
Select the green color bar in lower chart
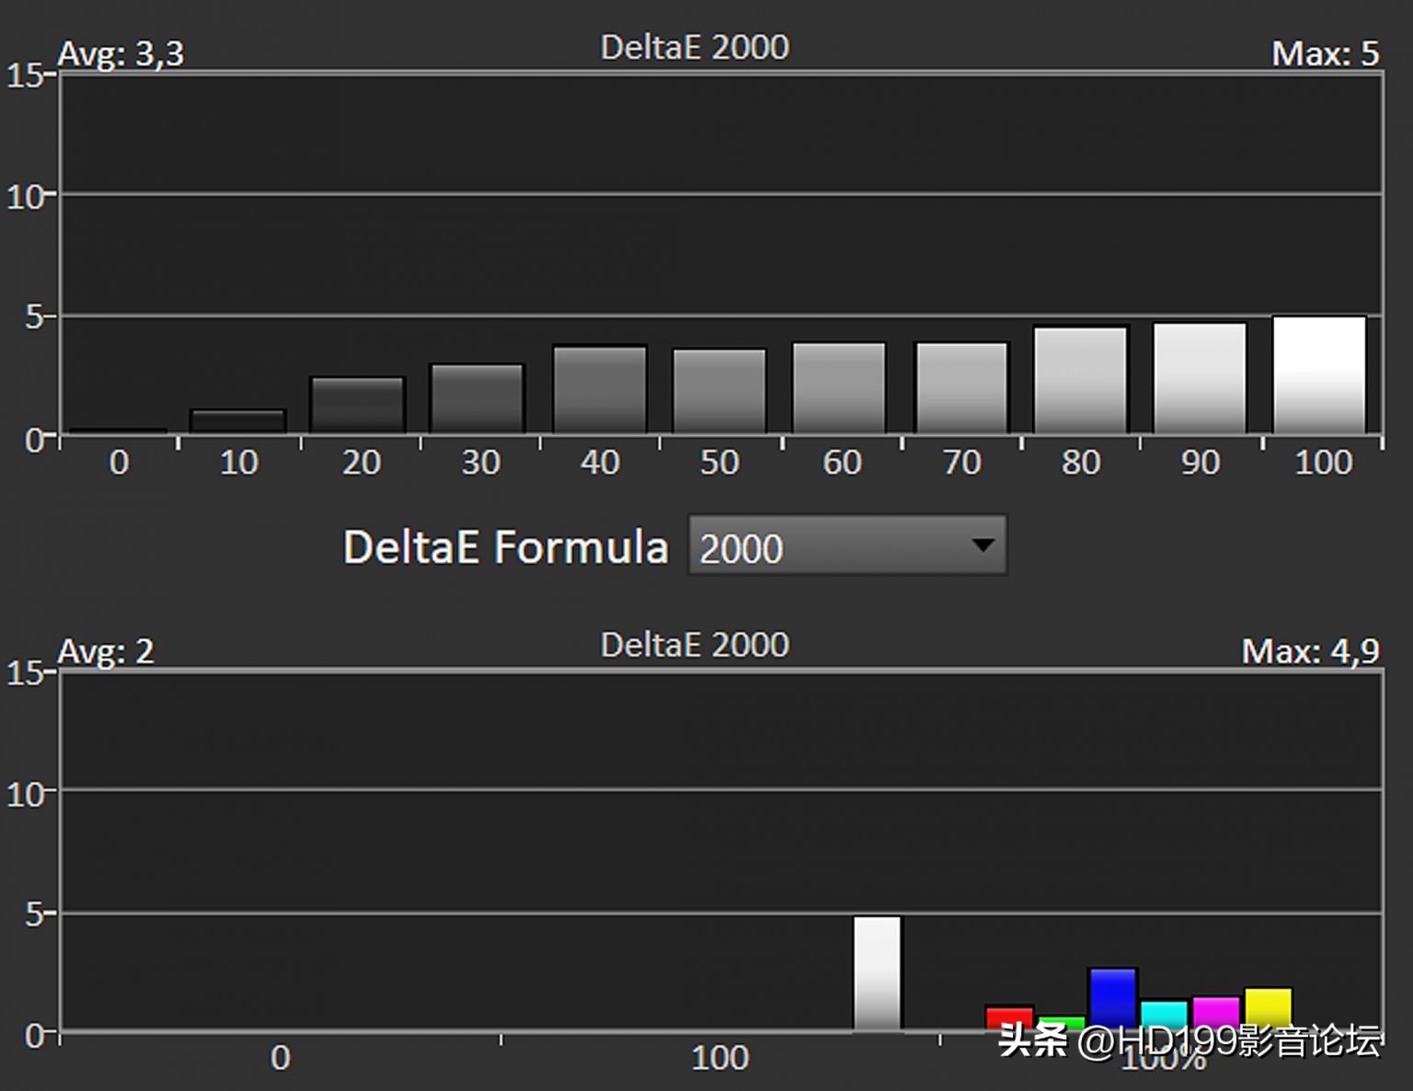[x=1061, y=1022]
